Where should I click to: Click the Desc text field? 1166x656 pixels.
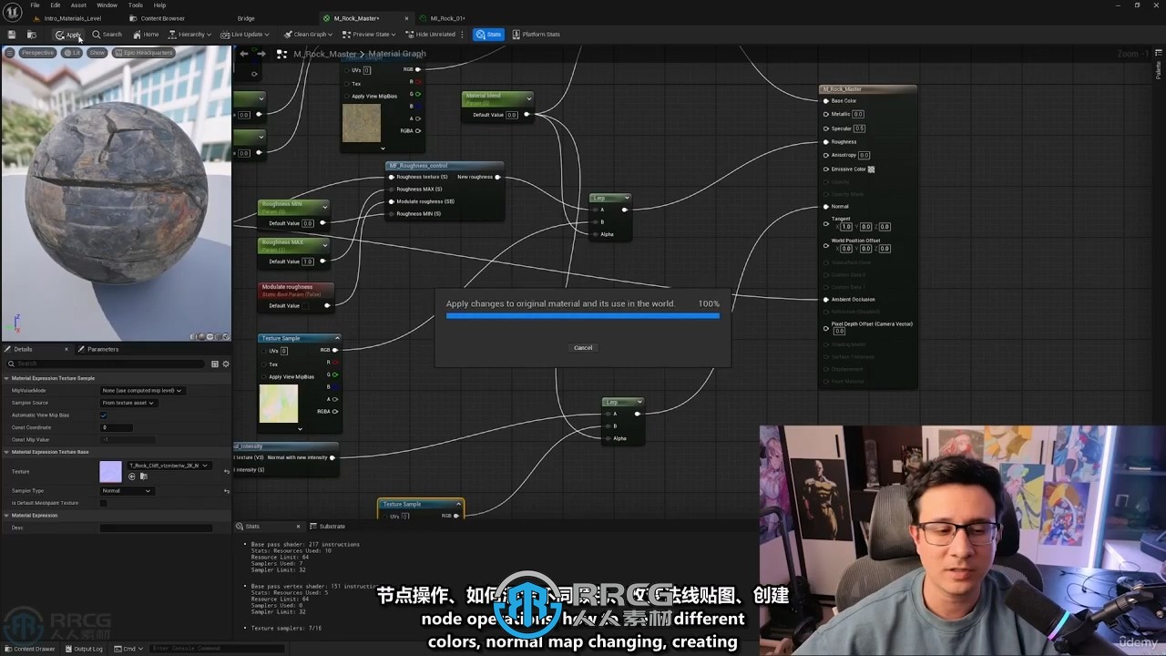pos(156,528)
